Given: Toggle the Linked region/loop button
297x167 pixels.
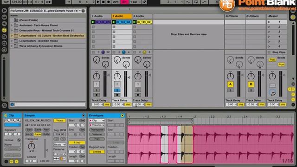Looking at the screenshot, I should click(97, 152).
